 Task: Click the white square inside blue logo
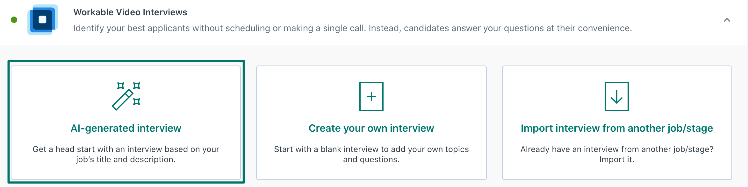tap(42, 20)
